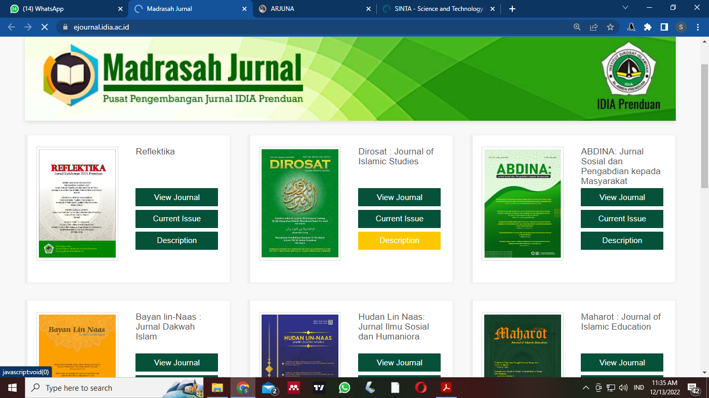Screen dimensions: 709x398
Task: Open the Description of Dirosat journal
Action: 399,240
